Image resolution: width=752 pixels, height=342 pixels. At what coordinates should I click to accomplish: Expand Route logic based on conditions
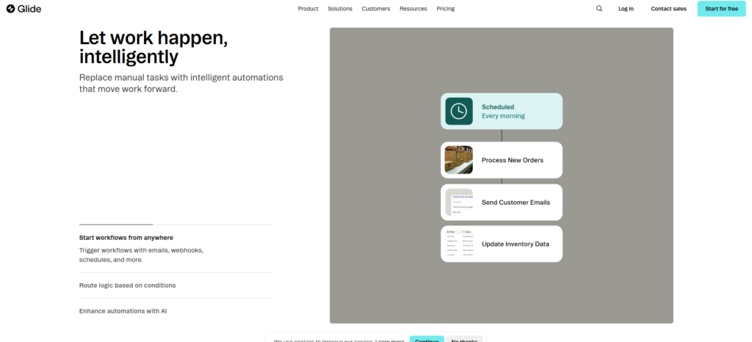tap(128, 285)
